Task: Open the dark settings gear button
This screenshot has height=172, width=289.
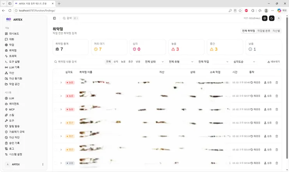Action: (x=265, y=18)
